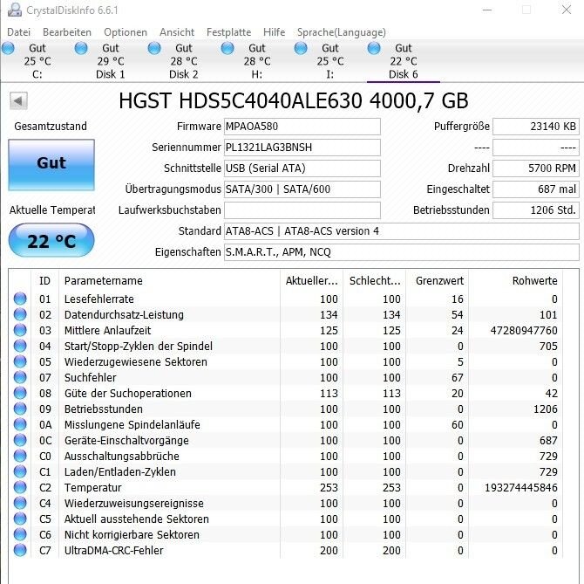Open the Optionen menu
Viewport: 584px width, 584px height.
tap(126, 32)
